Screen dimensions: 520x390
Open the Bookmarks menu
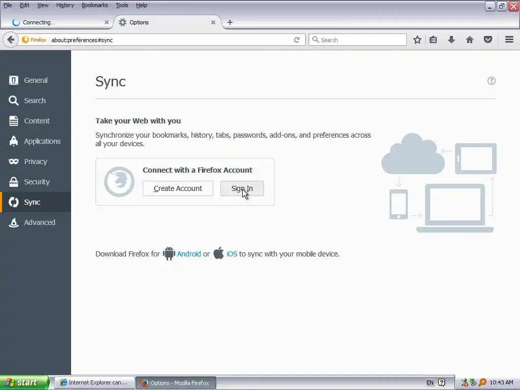pyautogui.click(x=95, y=5)
